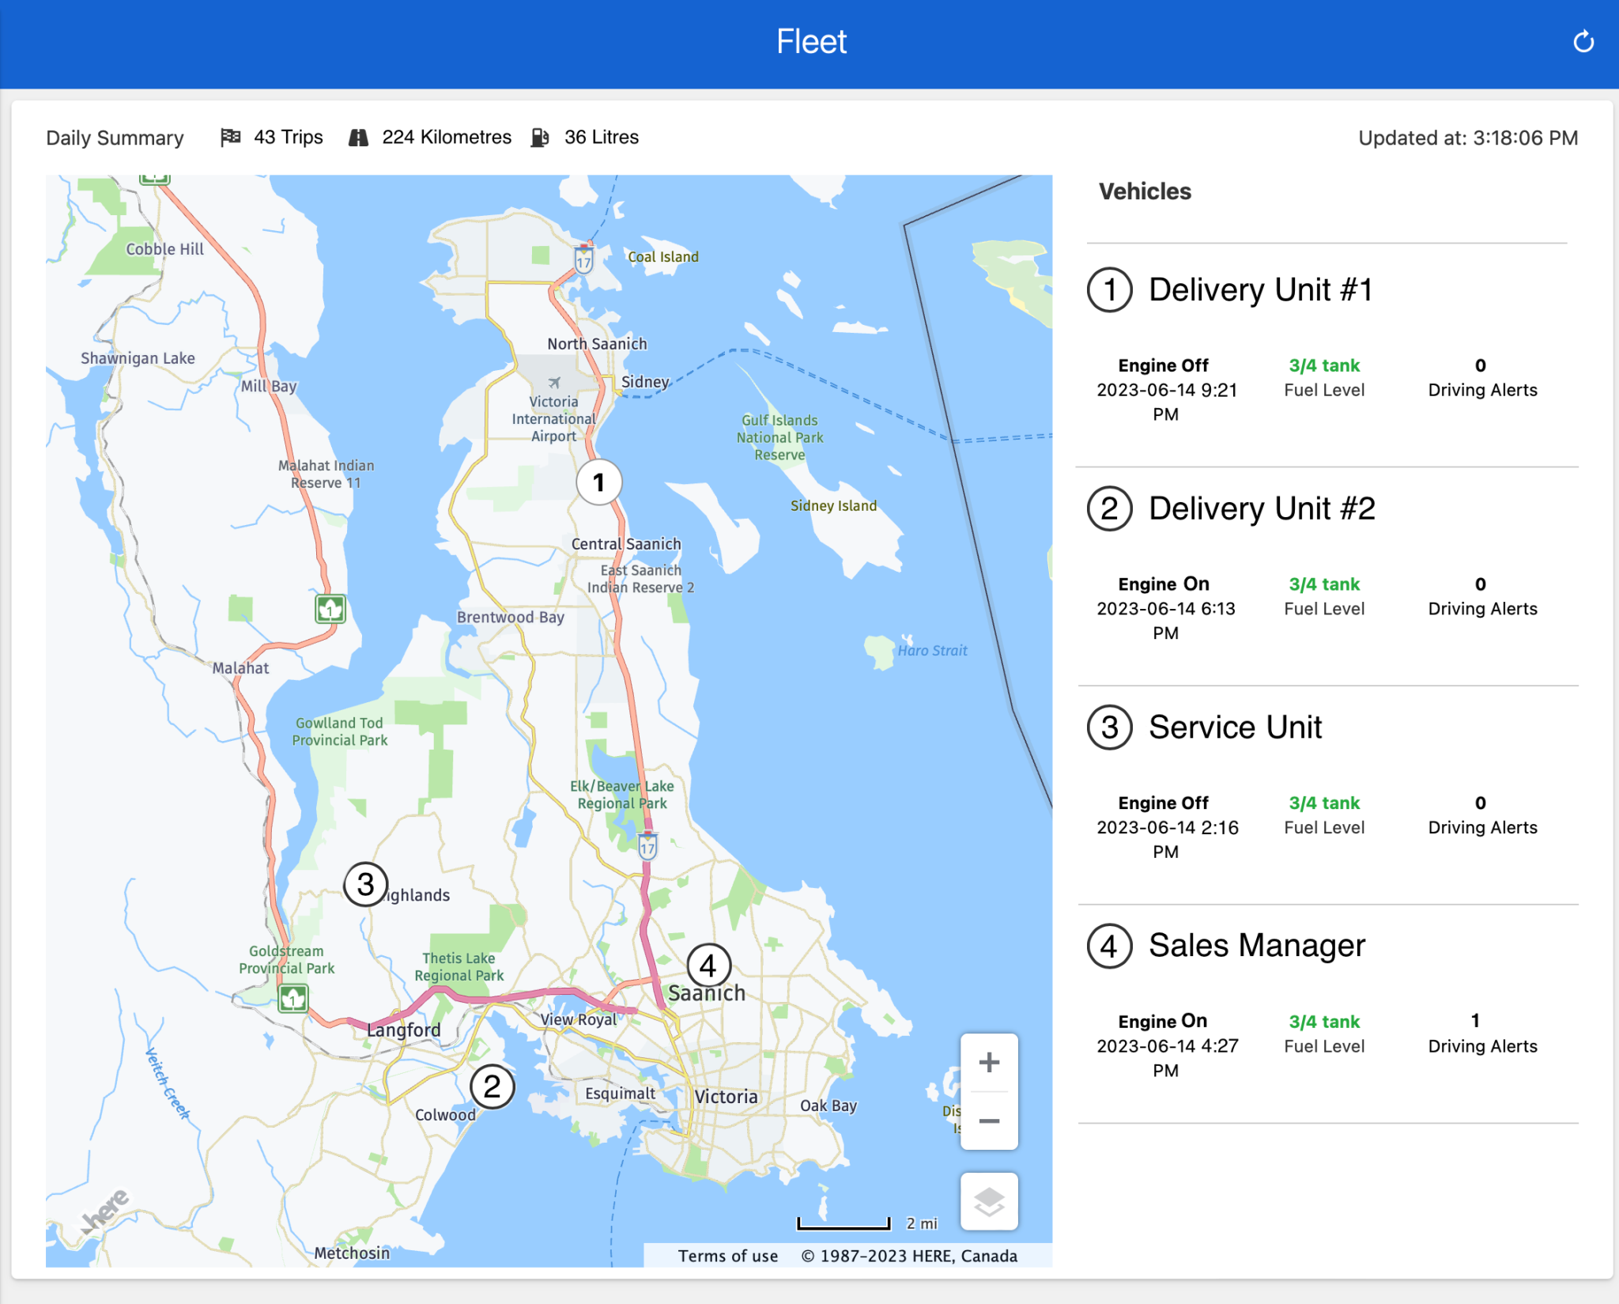Viewport: 1619px width, 1304px height.
Task: Click the Trans-Canada Highway 1 shield near Malahat
Action: (x=330, y=609)
